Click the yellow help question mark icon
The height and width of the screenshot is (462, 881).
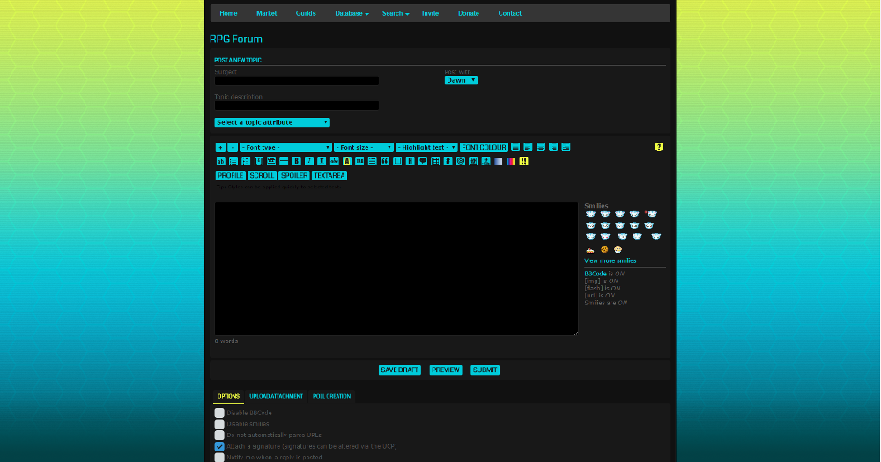[x=659, y=147]
